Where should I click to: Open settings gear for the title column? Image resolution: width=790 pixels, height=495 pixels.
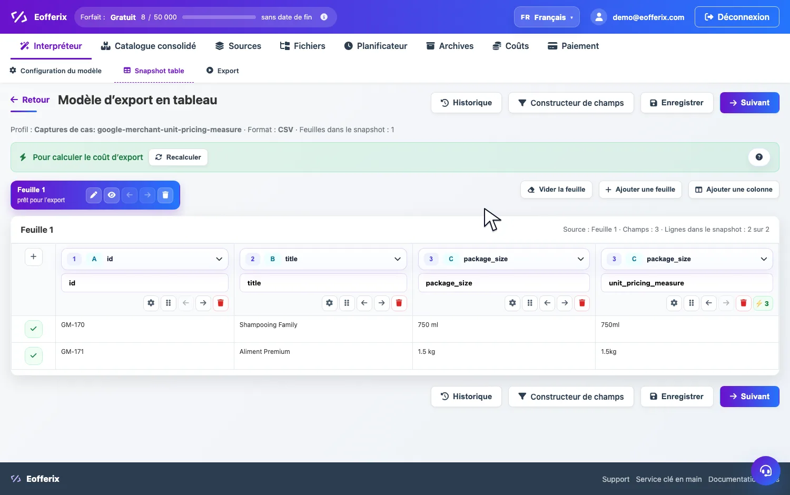click(x=330, y=303)
